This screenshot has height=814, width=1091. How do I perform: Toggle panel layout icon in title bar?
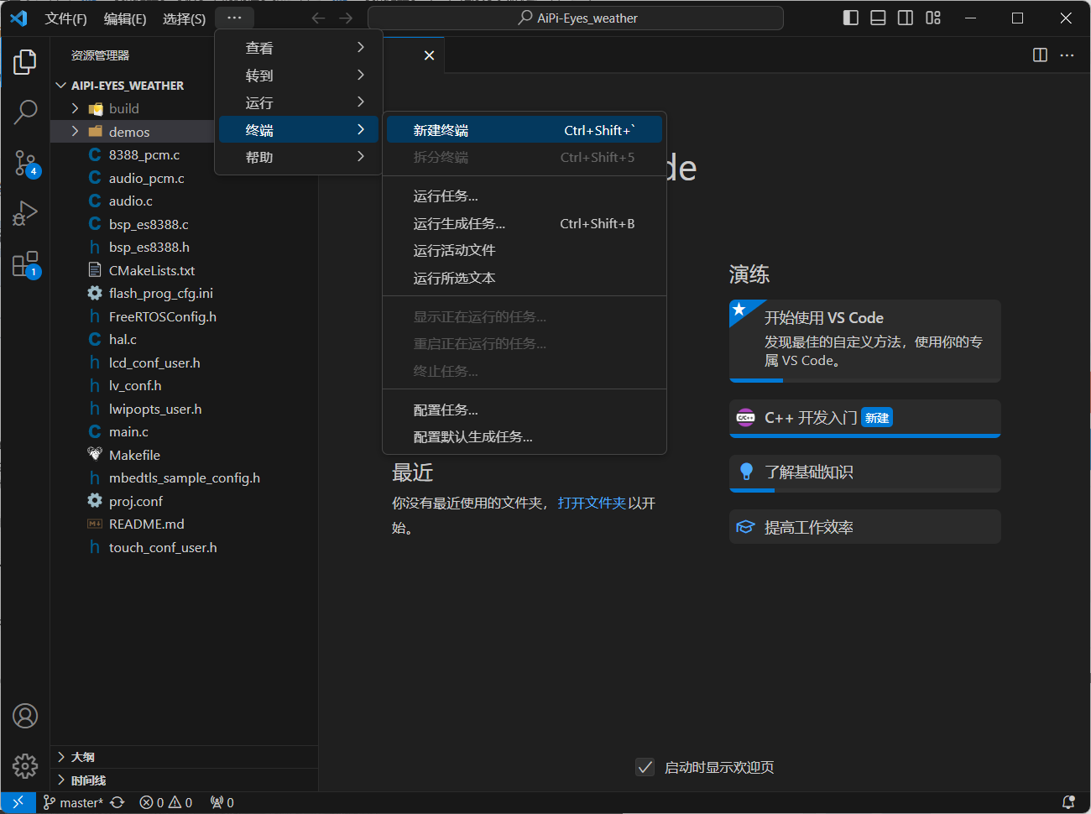click(x=878, y=18)
